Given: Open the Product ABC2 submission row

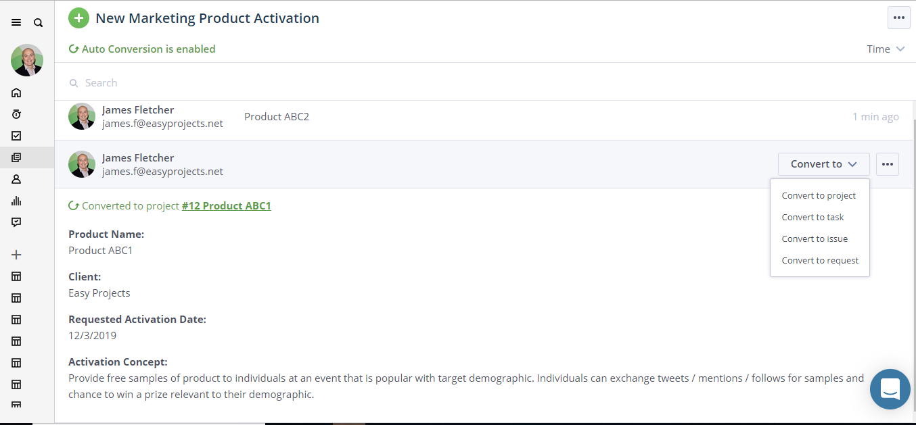Looking at the screenshot, I should pos(484,117).
